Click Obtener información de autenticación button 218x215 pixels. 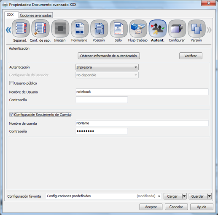pos(109,56)
